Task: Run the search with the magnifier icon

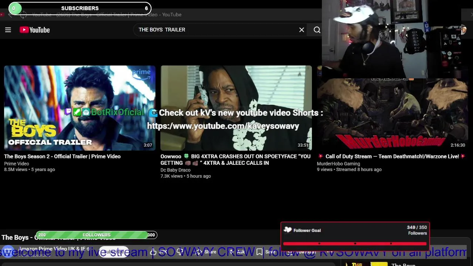Action: pyautogui.click(x=317, y=30)
